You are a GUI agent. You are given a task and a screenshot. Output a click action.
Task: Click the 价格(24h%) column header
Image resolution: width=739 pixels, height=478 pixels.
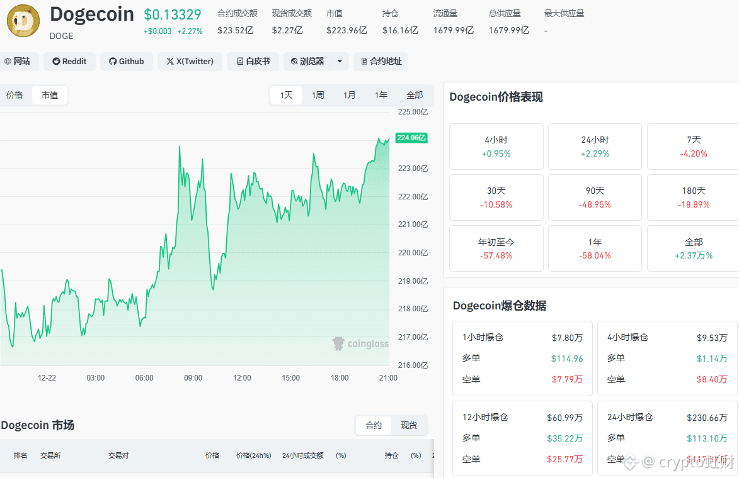coord(253,455)
